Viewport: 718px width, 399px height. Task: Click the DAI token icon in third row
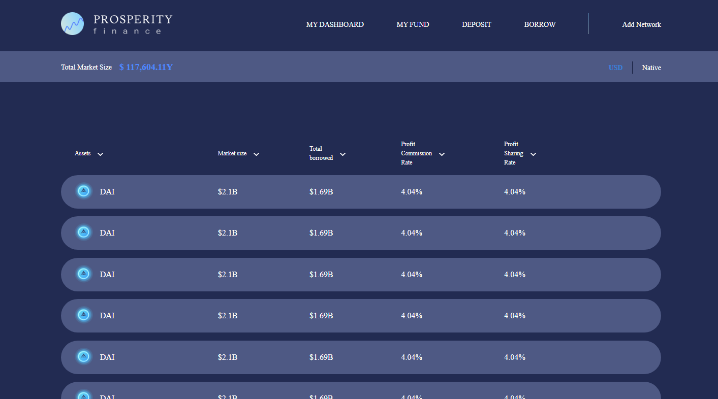pos(84,274)
